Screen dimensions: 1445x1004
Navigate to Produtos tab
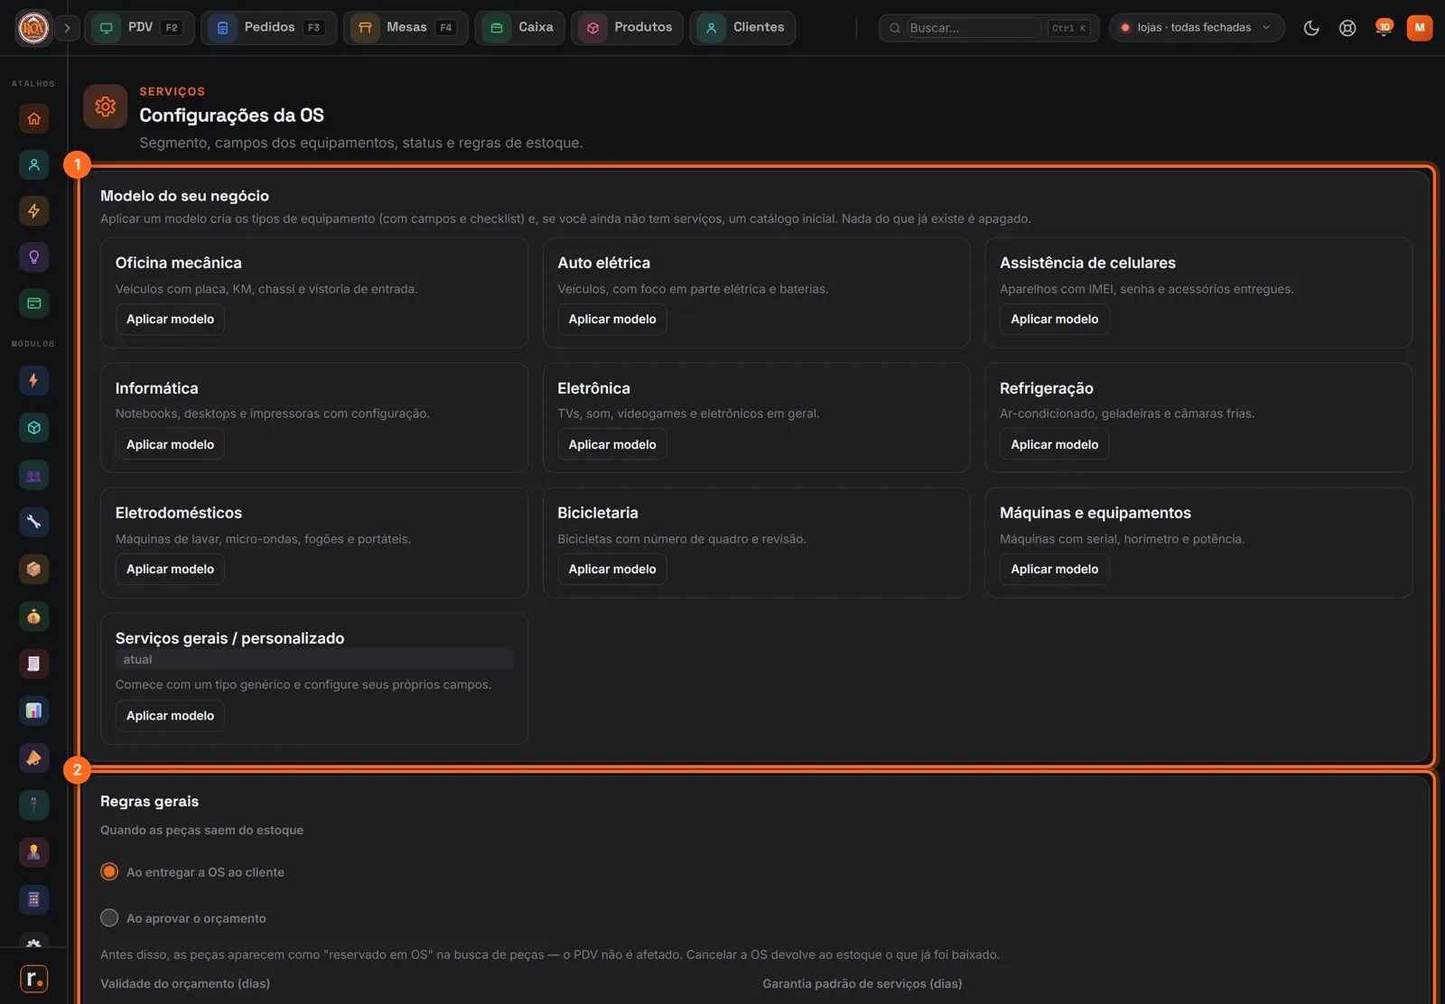pyautogui.click(x=627, y=28)
